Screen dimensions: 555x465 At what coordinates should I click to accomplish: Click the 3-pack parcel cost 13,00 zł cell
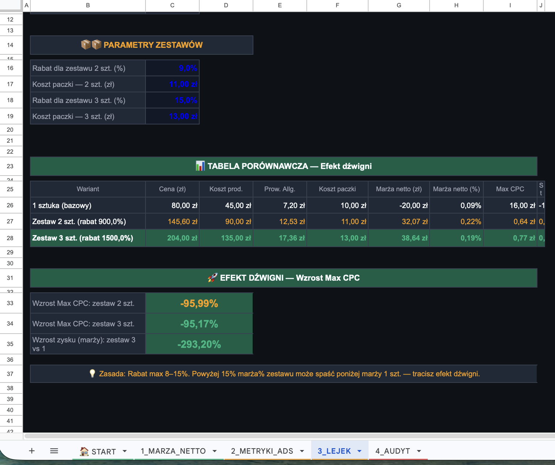[x=173, y=116]
